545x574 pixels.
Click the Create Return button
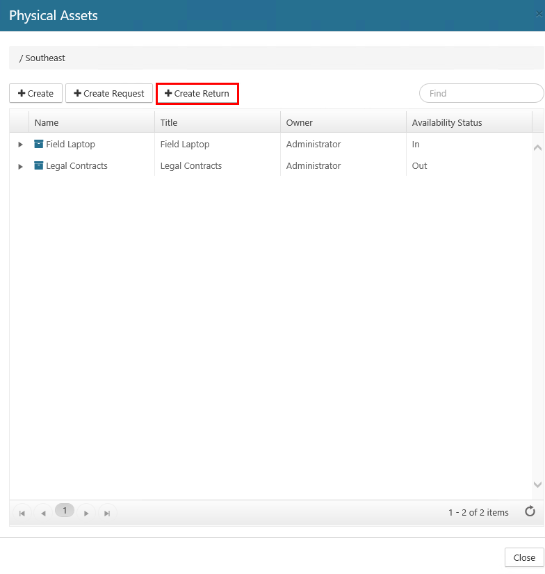[x=197, y=93]
